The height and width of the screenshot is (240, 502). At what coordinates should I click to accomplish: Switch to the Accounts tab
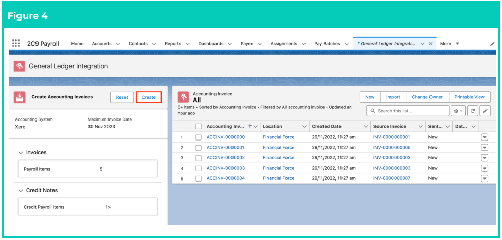[101, 44]
